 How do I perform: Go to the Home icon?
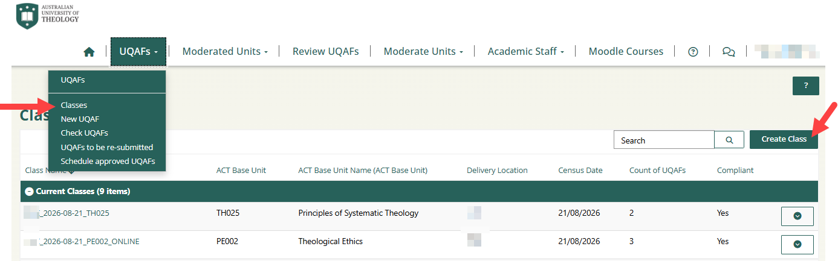pyautogui.click(x=89, y=52)
